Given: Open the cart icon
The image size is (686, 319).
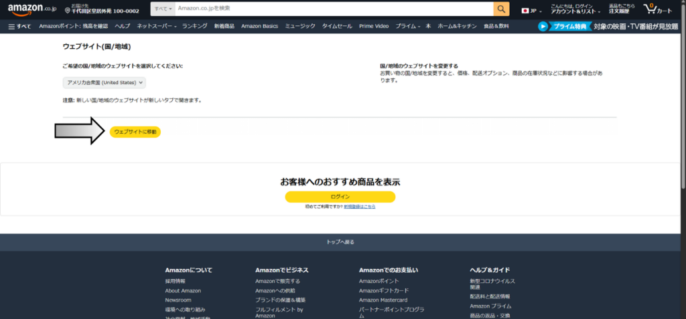Looking at the screenshot, I should 657,9.
